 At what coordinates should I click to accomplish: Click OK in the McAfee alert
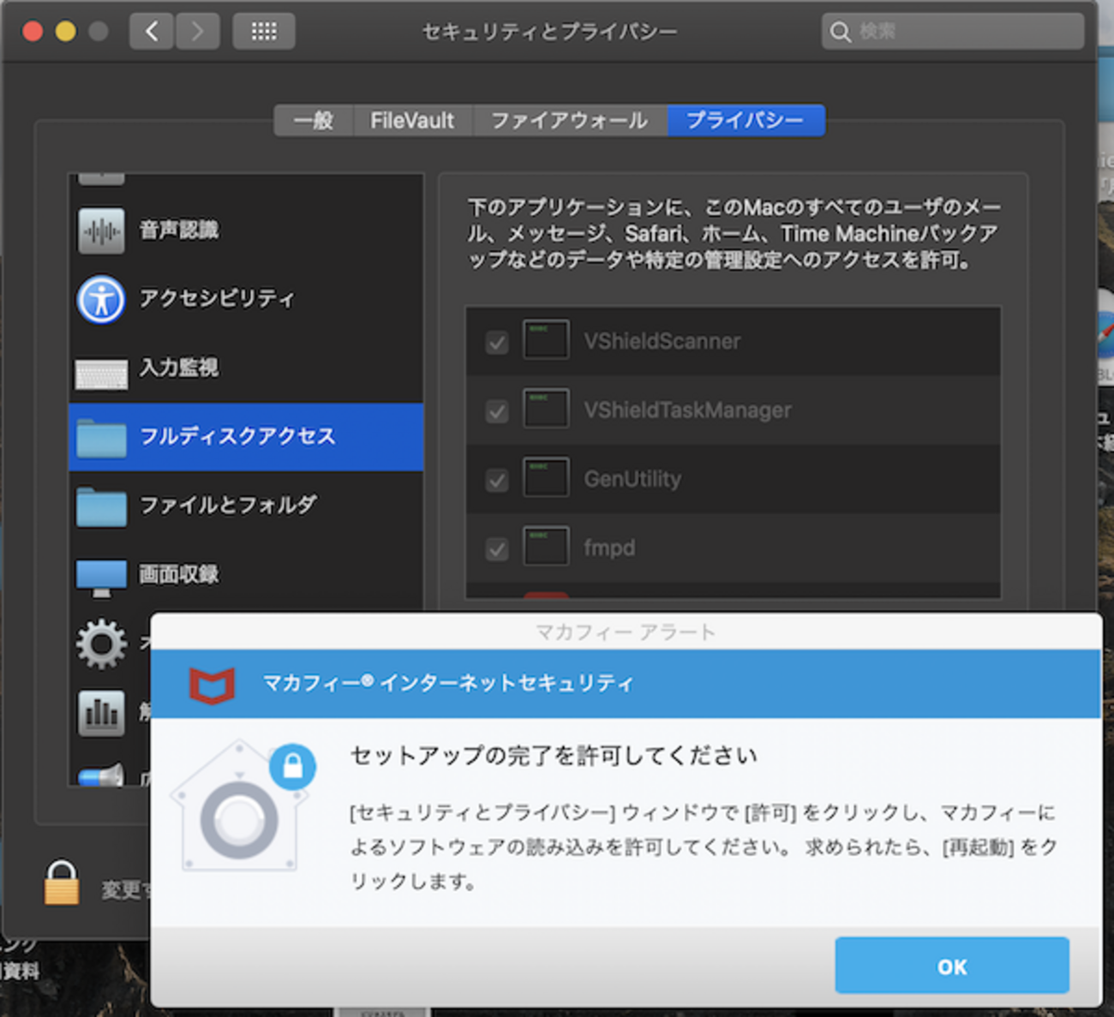pos(951,966)
